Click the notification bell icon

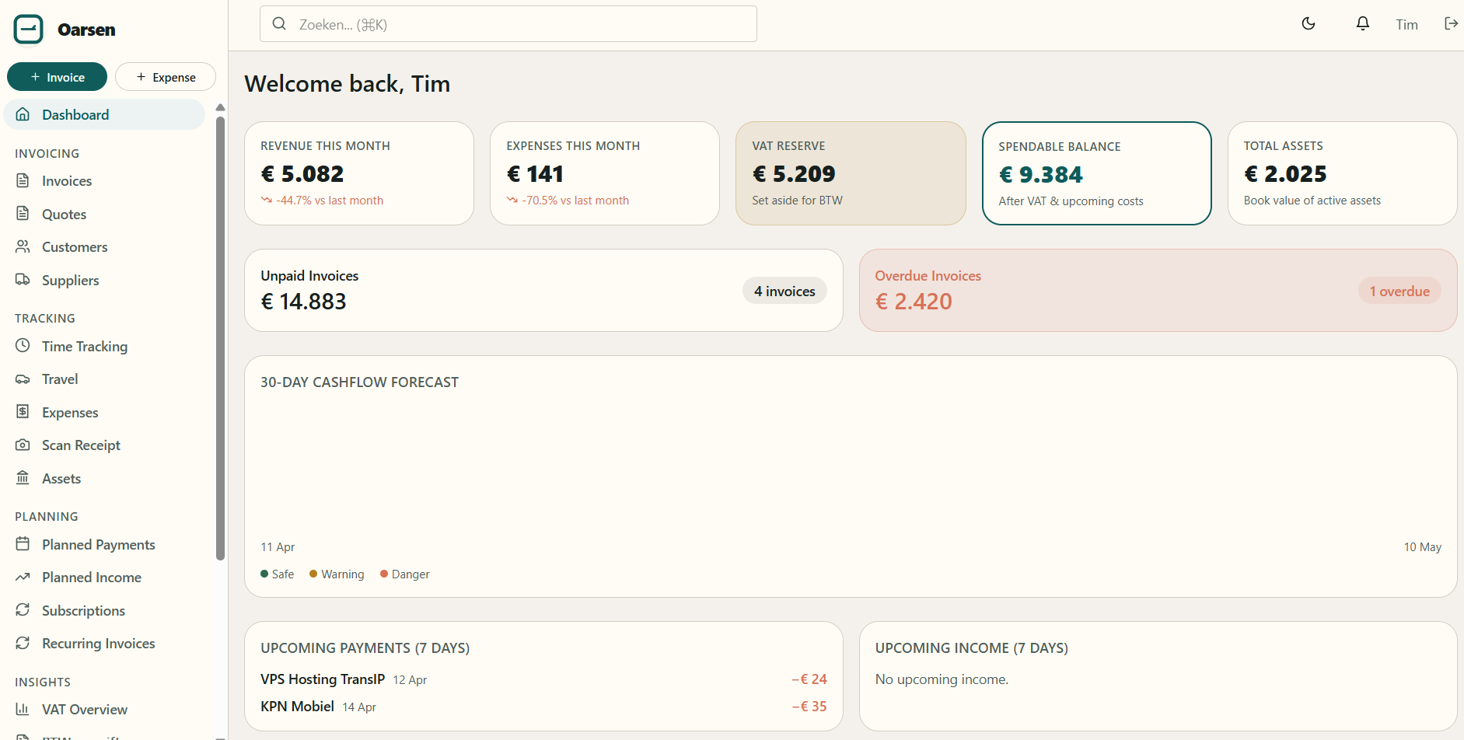1362,23
